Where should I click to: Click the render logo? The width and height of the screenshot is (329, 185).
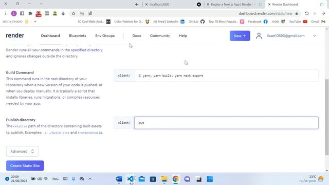[x=15, y=35]
